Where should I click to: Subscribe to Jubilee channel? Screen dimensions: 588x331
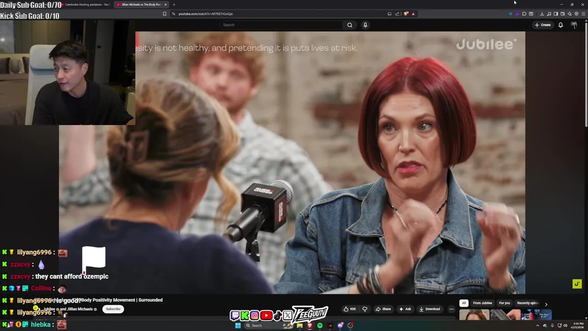[x=113, y=309]
